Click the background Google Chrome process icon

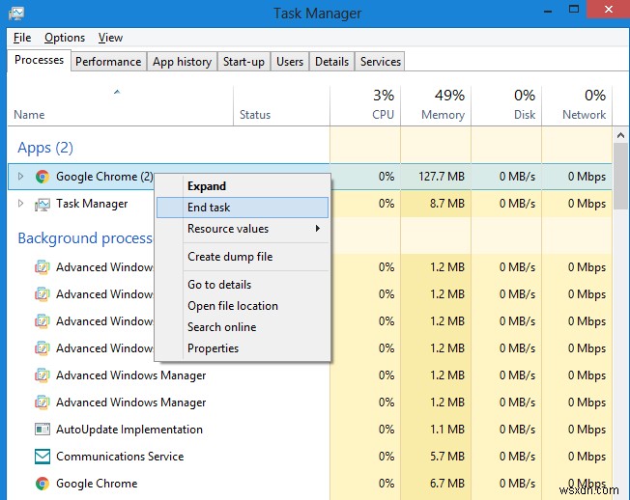pyautogui.click(x=43, y=484)
